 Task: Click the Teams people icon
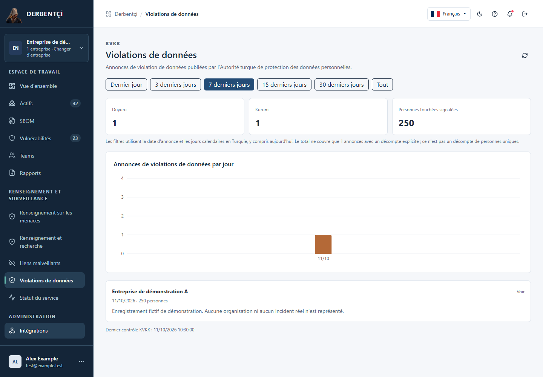pyautogui.click(x=12, y=156)
